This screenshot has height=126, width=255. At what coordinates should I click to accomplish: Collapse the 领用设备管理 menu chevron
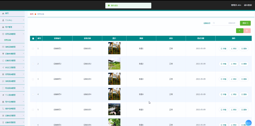pos(24,34)
